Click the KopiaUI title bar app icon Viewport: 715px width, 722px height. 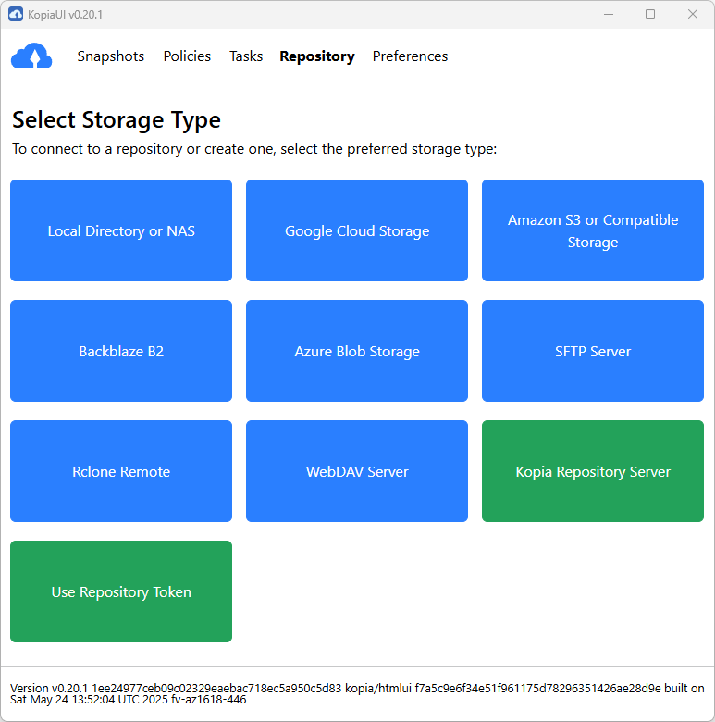click(16, 14)
